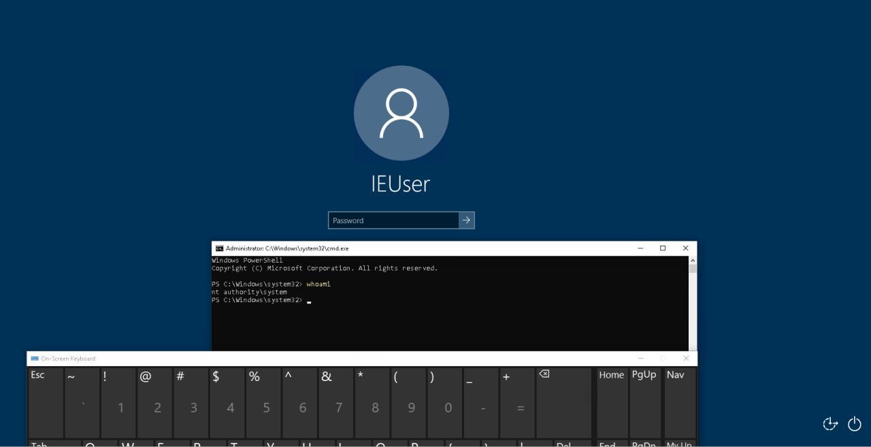Tap the 6 and caret key
Screen dimensions: 871x447
click(x=299, y=403)
